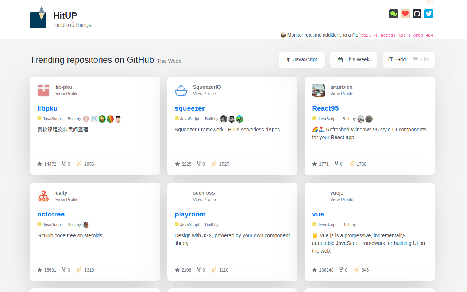
Task: Switch to Grid view
Action: (x=397, y=59)
